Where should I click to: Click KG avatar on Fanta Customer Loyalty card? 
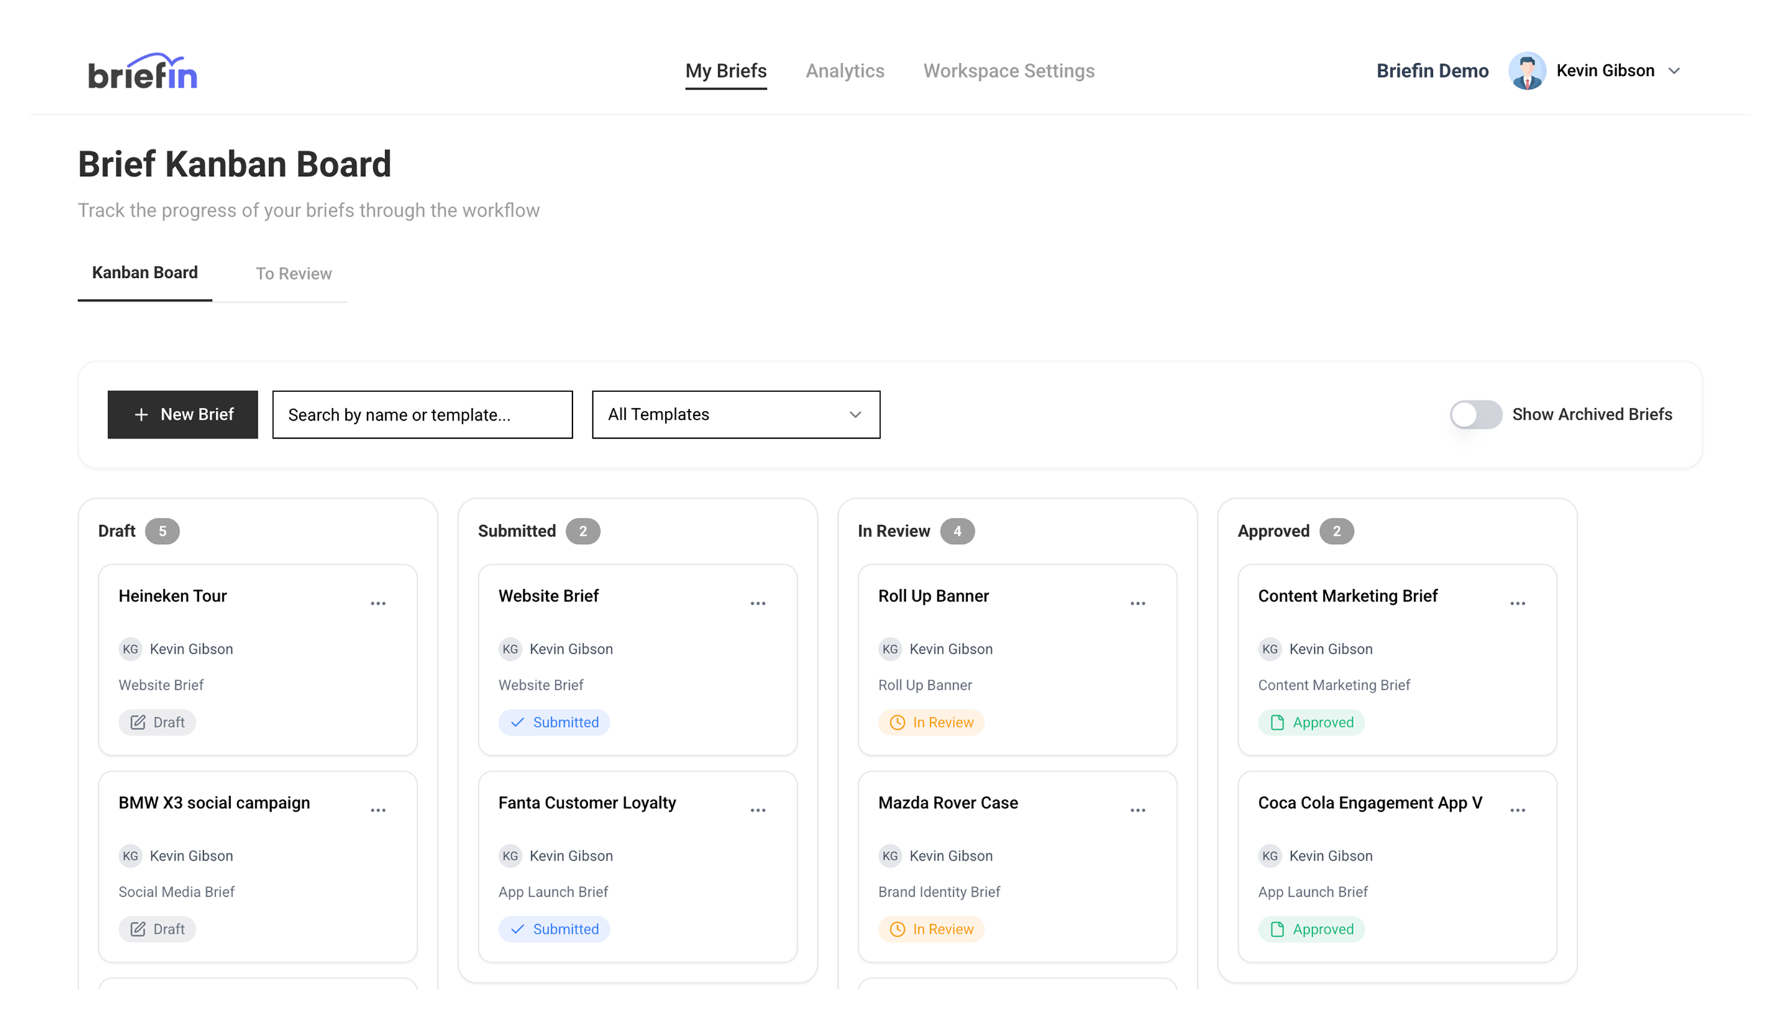pyautogui.click(x=511, y=856)
